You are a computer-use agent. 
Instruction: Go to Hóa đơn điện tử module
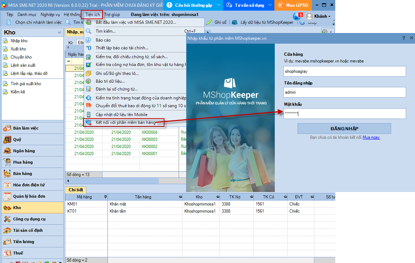click(32, 185)
